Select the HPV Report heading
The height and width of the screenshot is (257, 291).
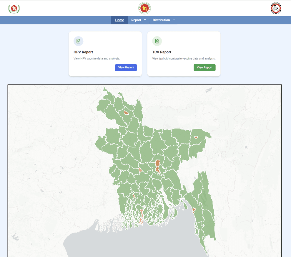[83, 52]
